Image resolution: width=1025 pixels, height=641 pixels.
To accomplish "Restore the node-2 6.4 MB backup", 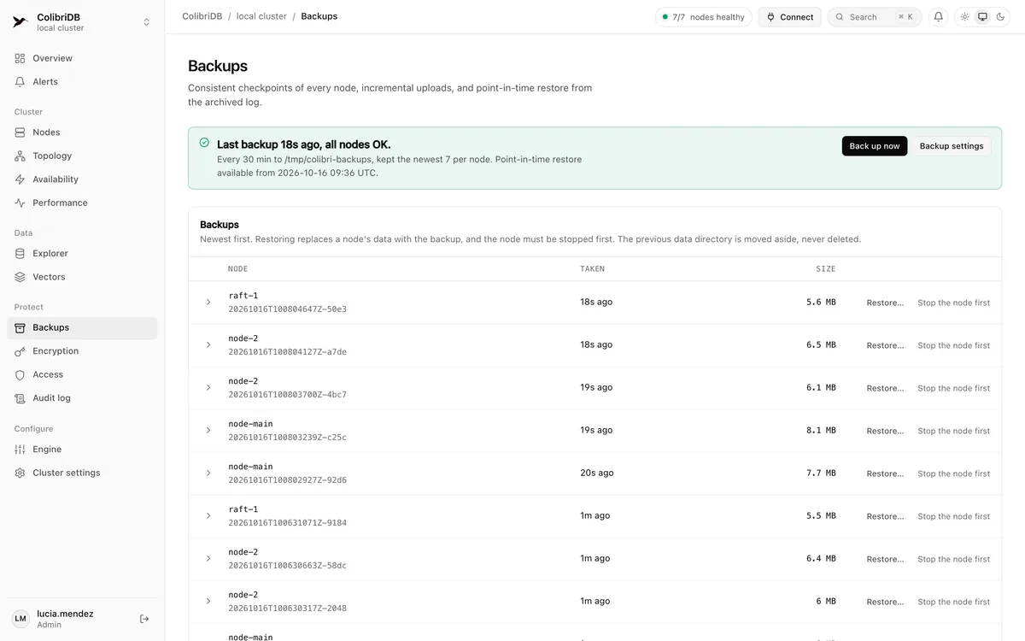I will (x=885, y=559).
